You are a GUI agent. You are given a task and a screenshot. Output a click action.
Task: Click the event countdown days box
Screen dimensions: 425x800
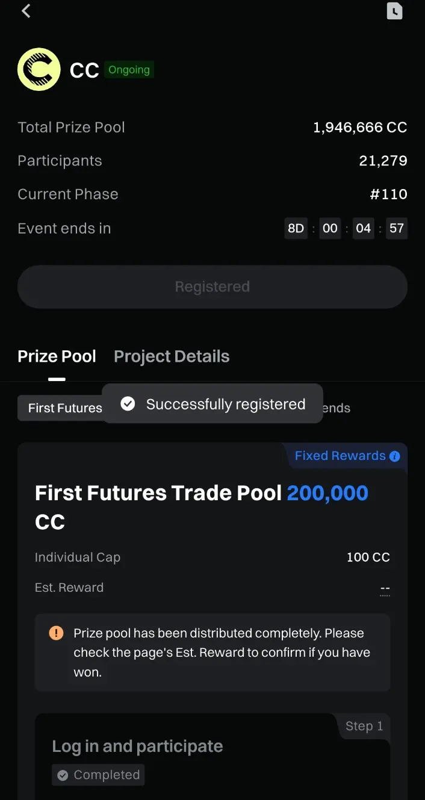click(x=296, y=229)
